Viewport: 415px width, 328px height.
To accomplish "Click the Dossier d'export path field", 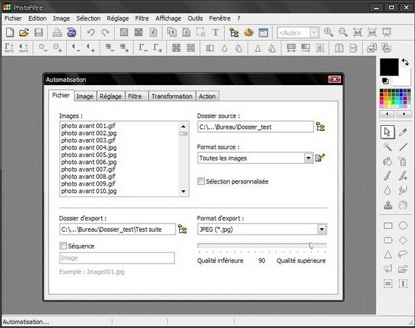I will click(118, 229).
